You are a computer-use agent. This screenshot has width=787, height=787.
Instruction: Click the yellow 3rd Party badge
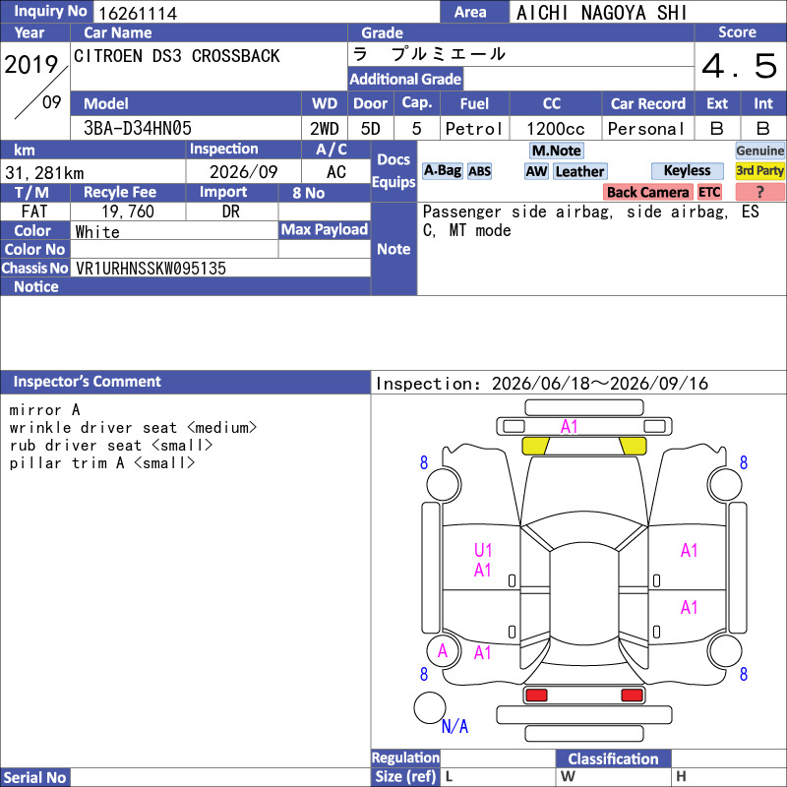click(759, 171)
